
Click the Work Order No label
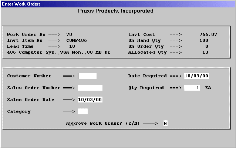(x=26, y=34)
